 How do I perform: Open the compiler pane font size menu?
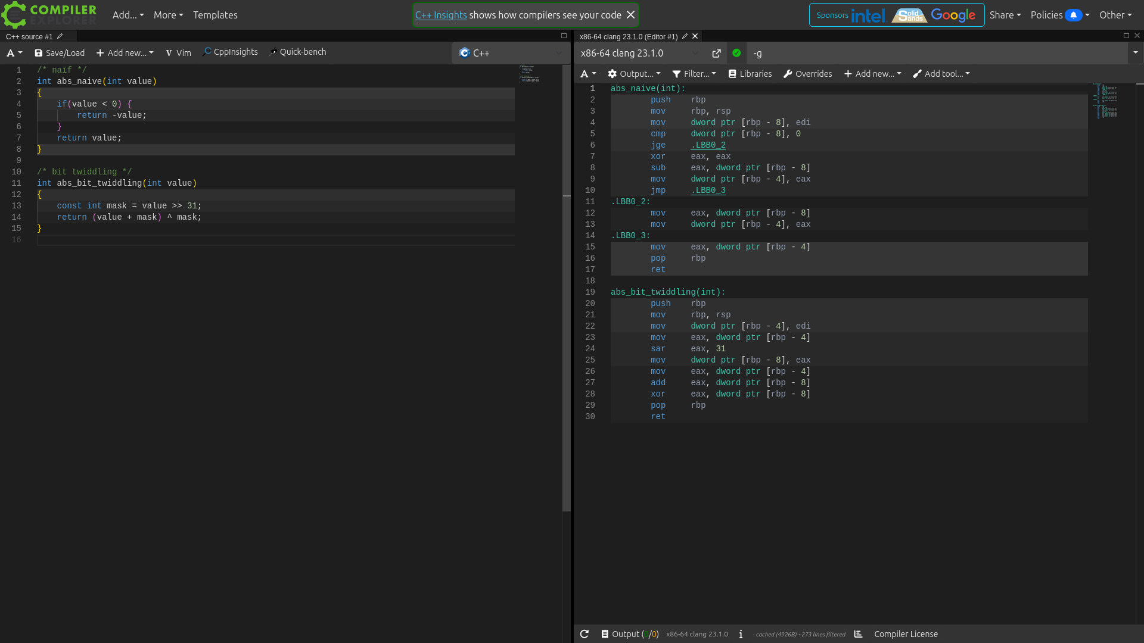(588, 74)
